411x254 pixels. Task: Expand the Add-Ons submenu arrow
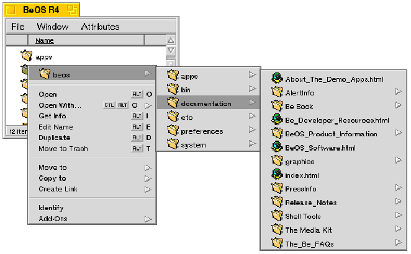point(148,219)
